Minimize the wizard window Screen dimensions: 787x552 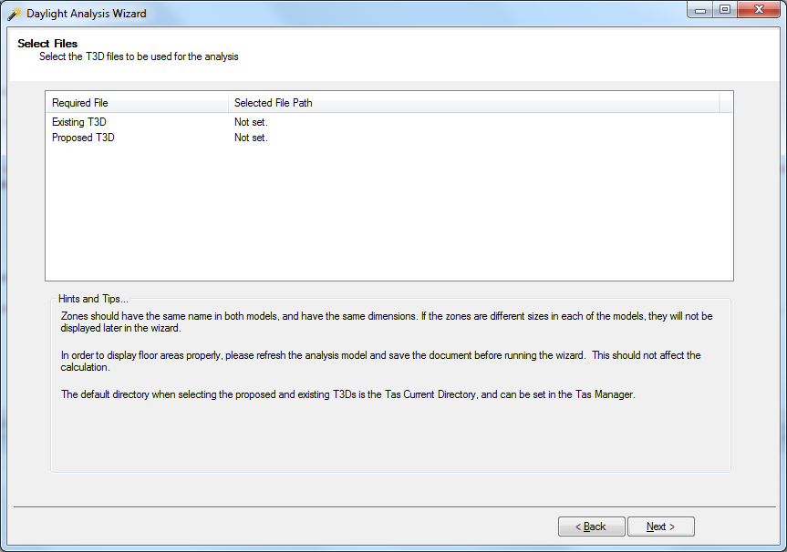point(700,10)
